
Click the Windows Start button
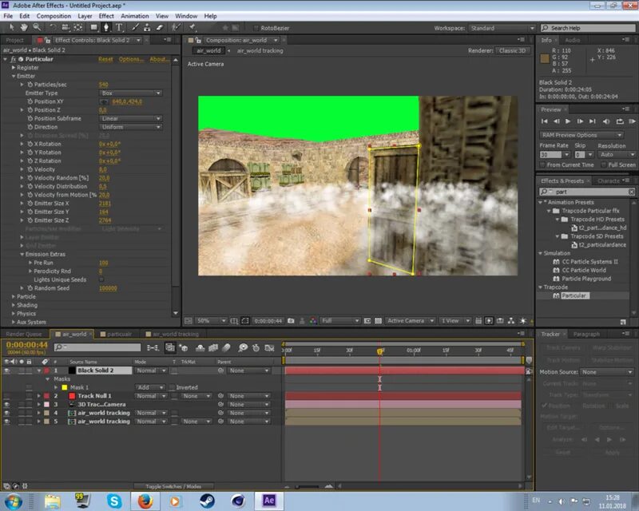click(13, 501)
